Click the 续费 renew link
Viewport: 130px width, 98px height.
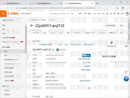(x=89, y=88)
